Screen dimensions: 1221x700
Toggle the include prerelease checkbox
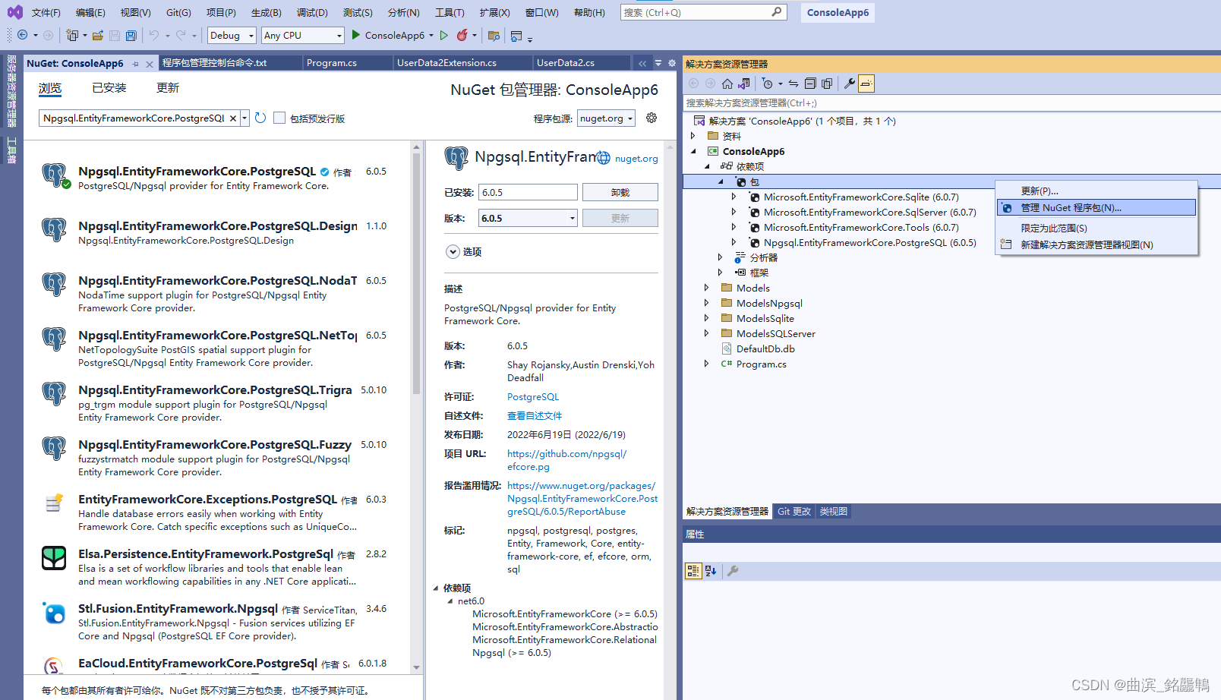pyautogui.click(x=279, y=118)
